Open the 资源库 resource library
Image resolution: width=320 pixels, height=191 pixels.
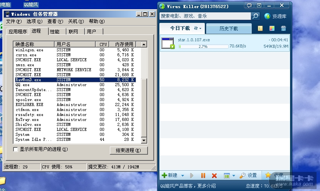click(275, 16)
